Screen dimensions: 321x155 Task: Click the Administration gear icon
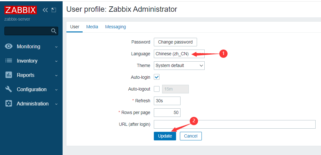pyautogui.click(x=9, y=104)
